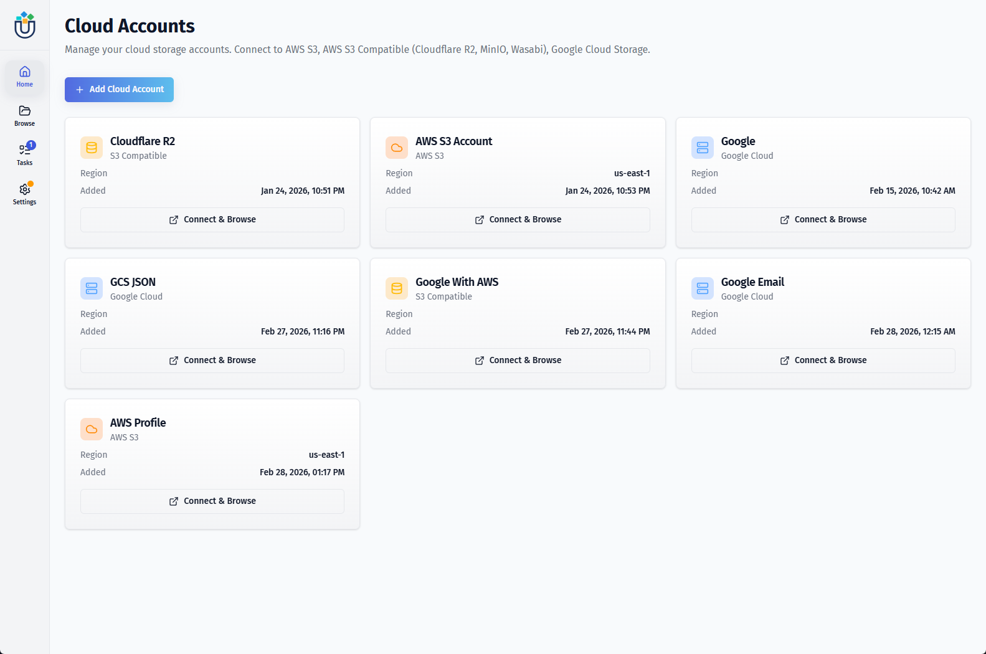Viewport: 986px width, 654px height.
Task: Open the Tasks panel with notification badge
Action: [25, 154]
